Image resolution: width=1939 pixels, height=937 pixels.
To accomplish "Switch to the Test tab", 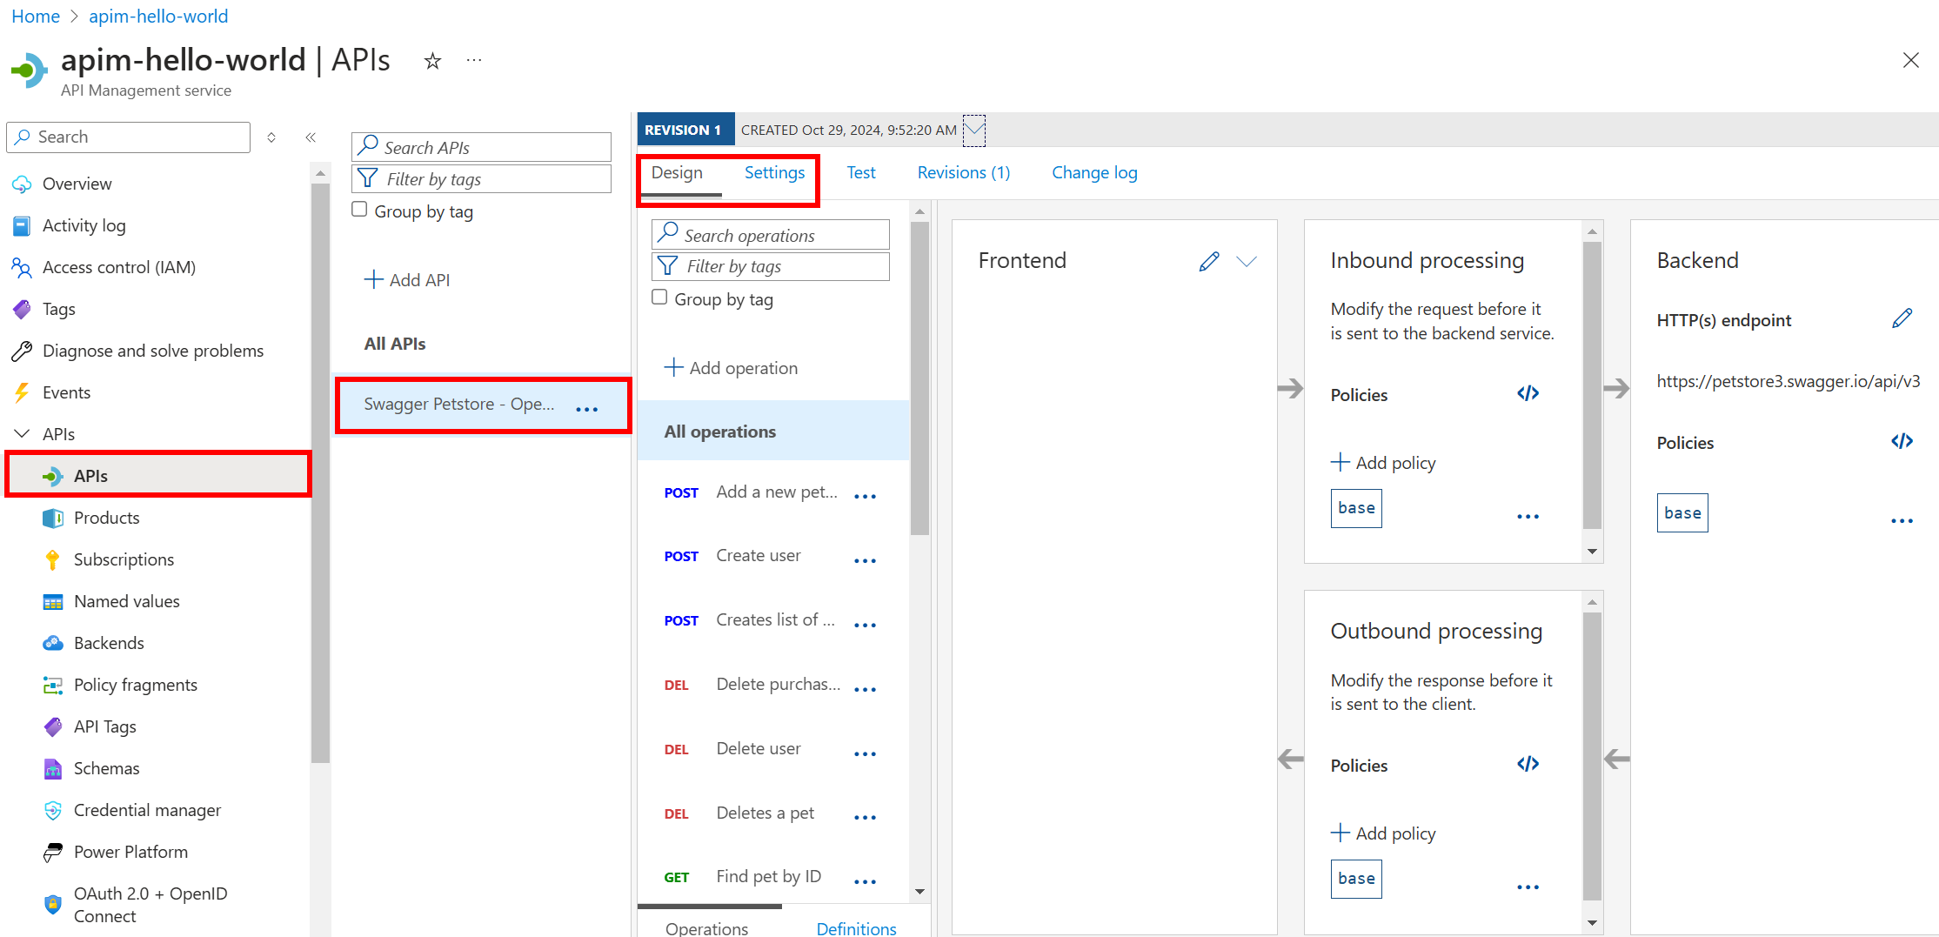I will (x=861, y=172).
